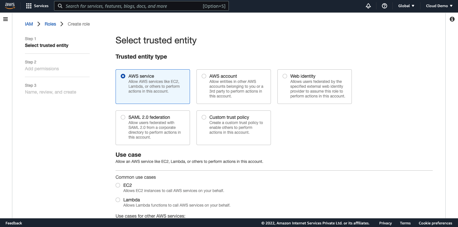Open the help question mark icon
This screenshot has width=458, height=227.
[385, 6]
